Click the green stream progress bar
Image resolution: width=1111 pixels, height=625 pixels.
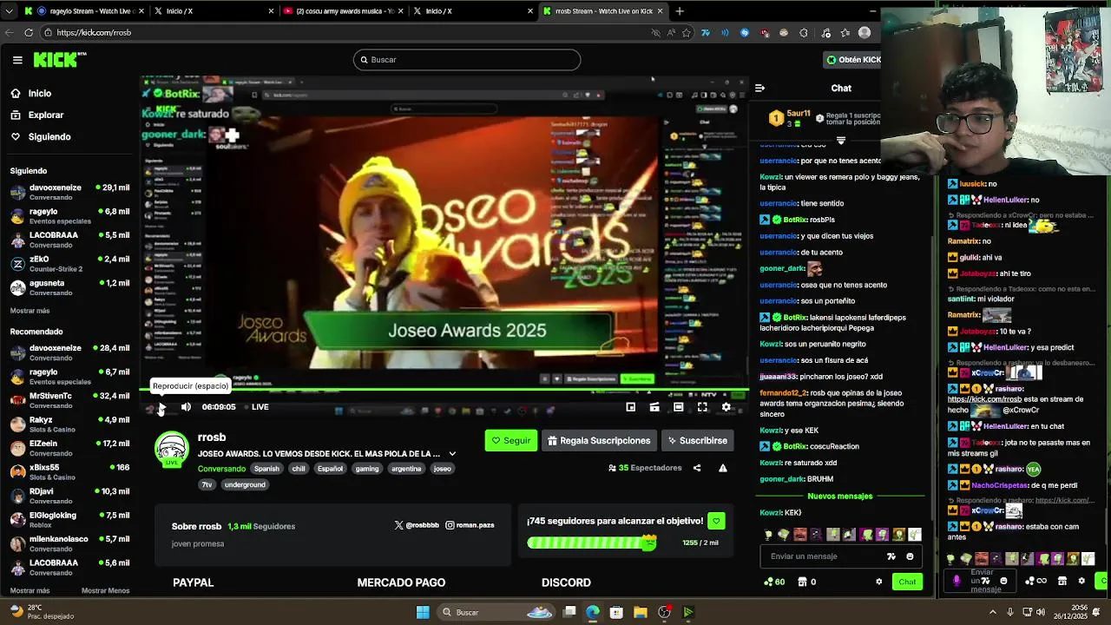point(444,390)
